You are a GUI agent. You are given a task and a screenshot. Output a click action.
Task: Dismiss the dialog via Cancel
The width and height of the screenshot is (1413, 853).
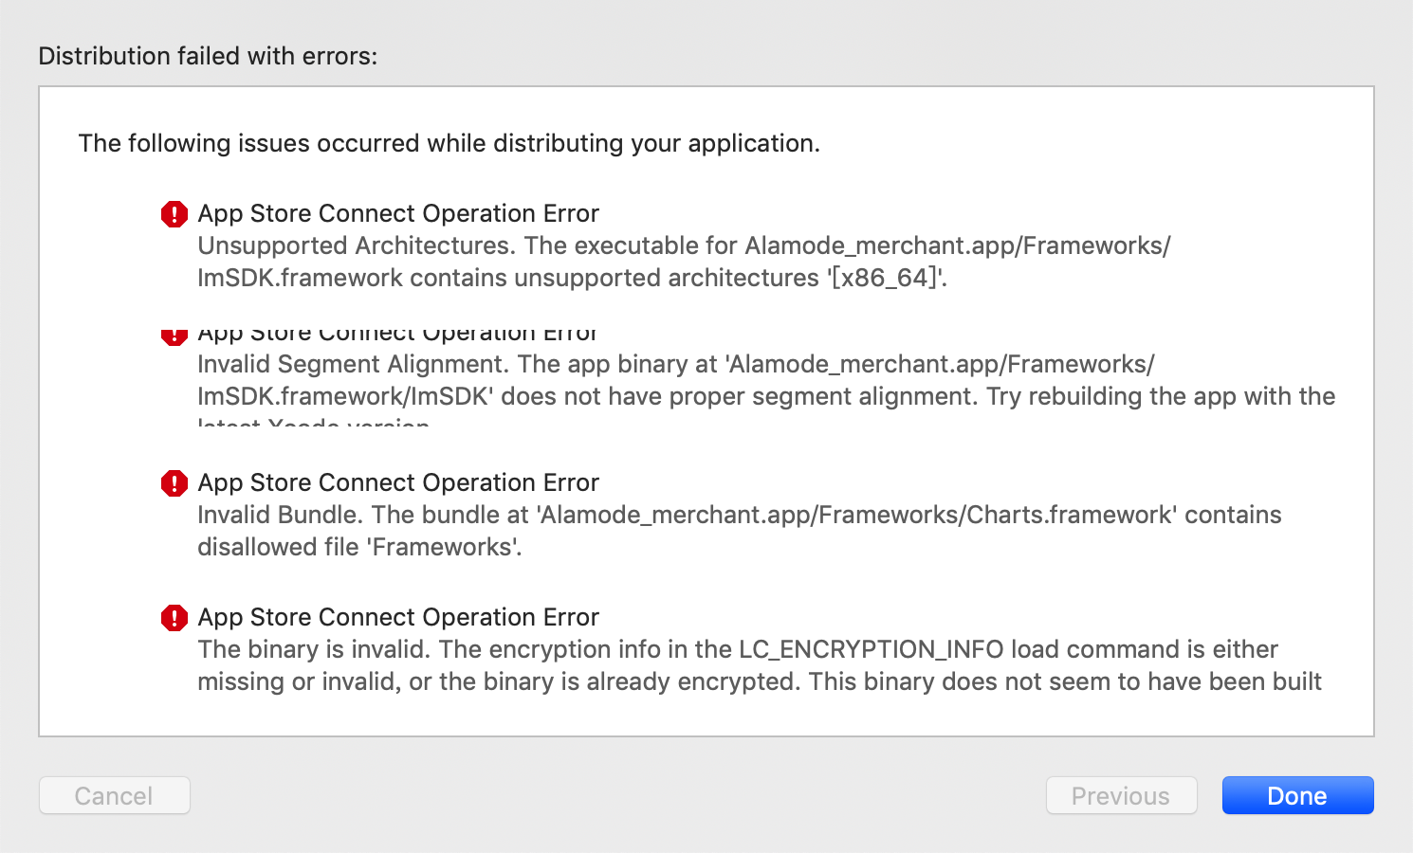coord(114,795)
